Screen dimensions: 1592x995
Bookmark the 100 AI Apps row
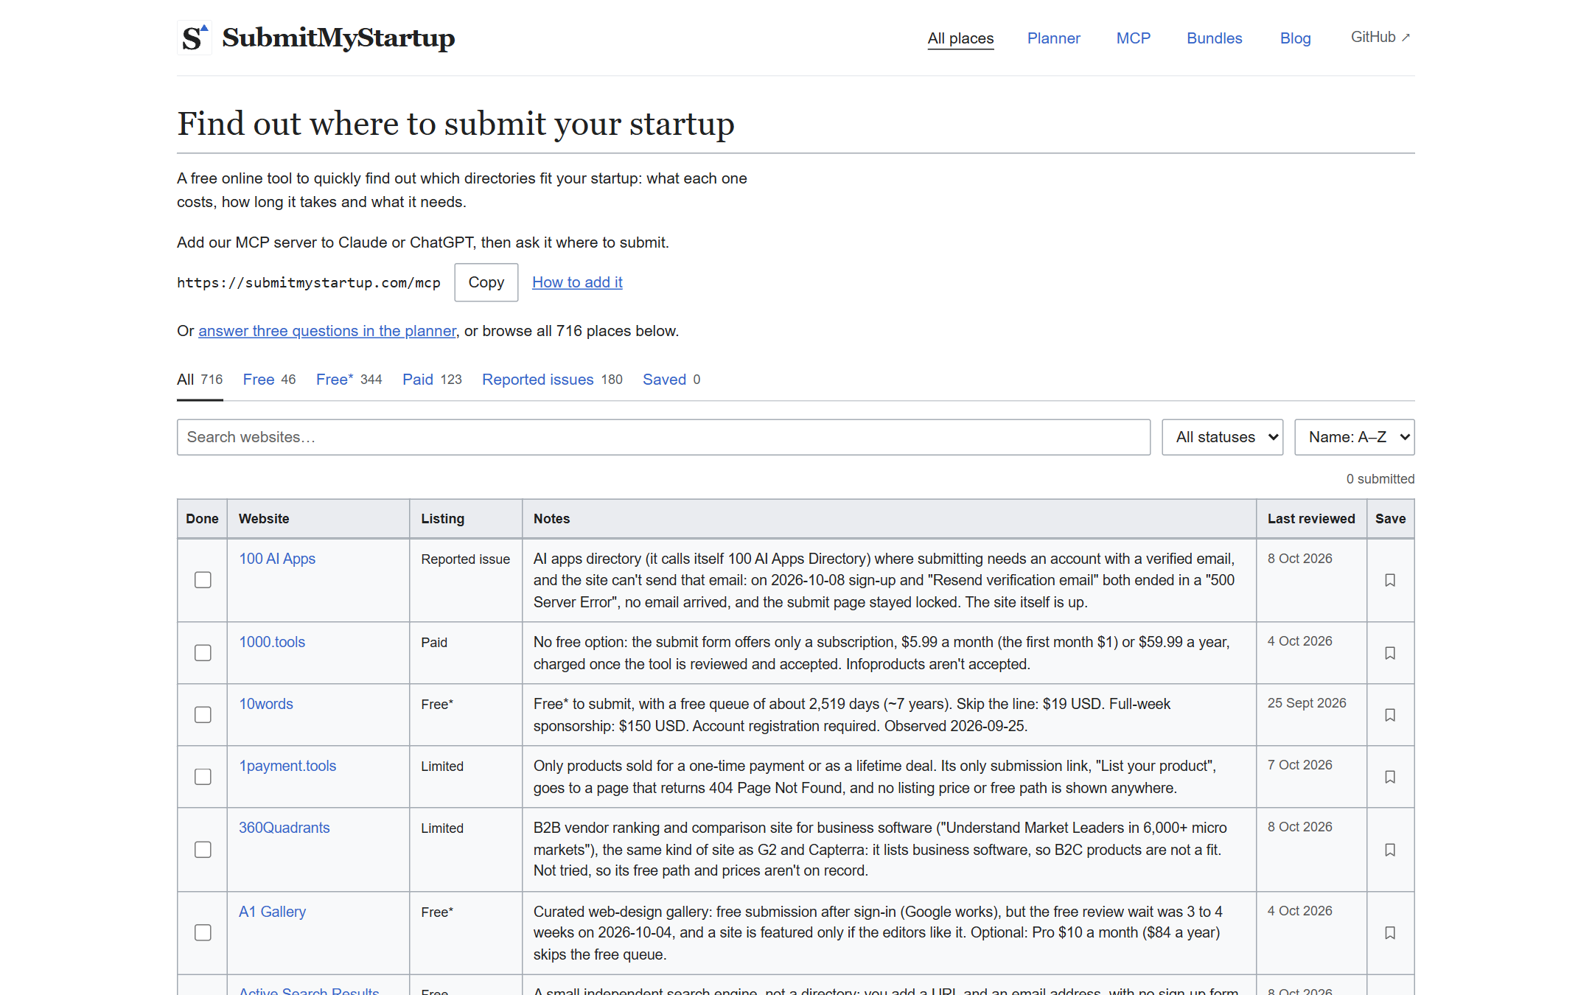tap(1390, 580)
